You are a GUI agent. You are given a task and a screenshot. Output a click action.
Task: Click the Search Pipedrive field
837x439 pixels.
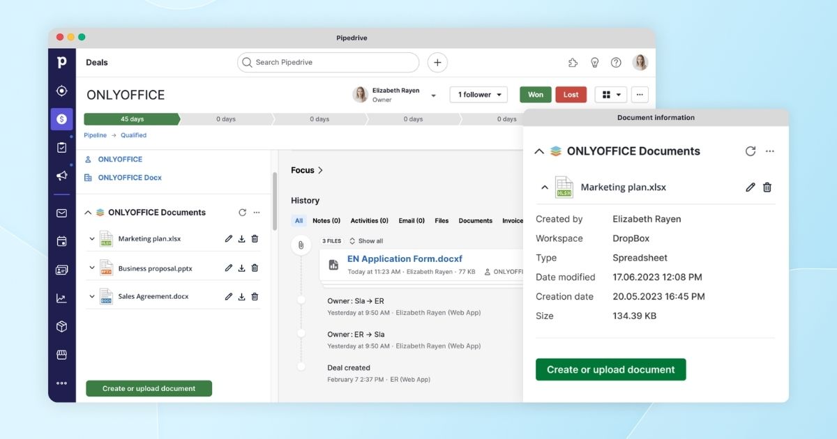point(328,63)
